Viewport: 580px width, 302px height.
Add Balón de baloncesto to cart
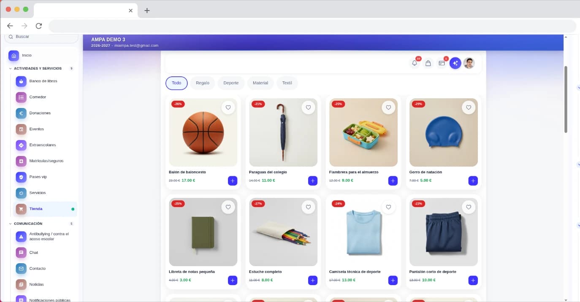click(233, 181)
